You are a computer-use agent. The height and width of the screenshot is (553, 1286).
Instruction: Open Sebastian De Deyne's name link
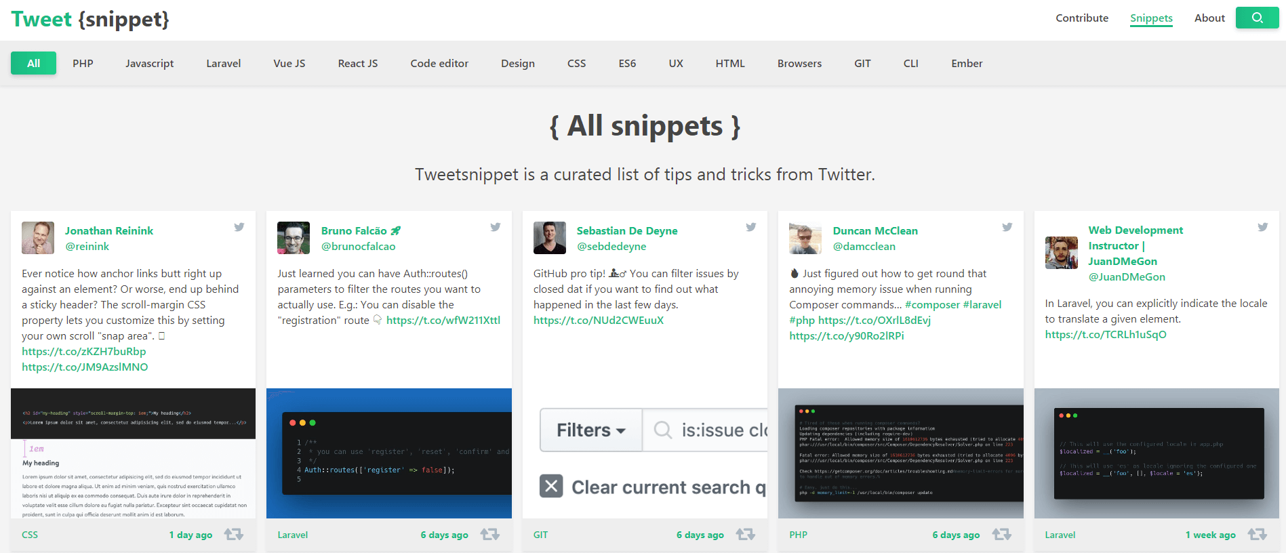click(x=627, y=230)
